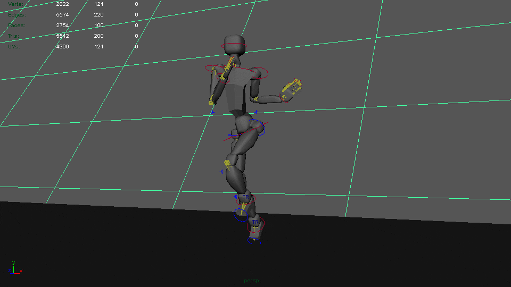Pick the blue cross locator right of the waist

(256, 112)
